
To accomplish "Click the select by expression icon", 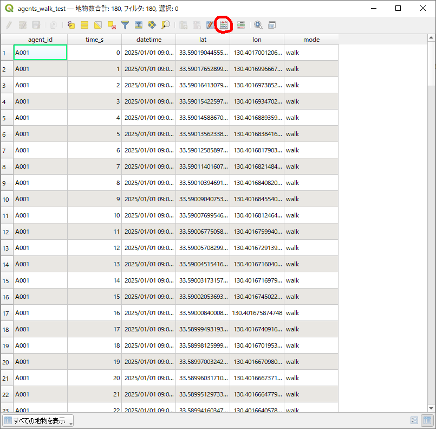I will tap(71, 25).
